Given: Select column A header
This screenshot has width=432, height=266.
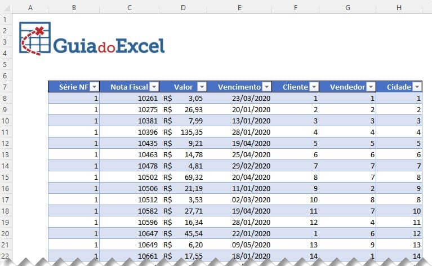Looking at the screenshot, I should 30,8.
